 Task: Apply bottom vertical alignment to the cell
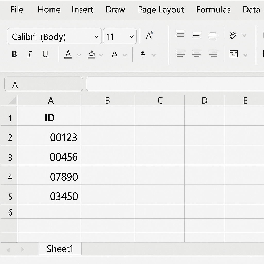pos(213,36)
